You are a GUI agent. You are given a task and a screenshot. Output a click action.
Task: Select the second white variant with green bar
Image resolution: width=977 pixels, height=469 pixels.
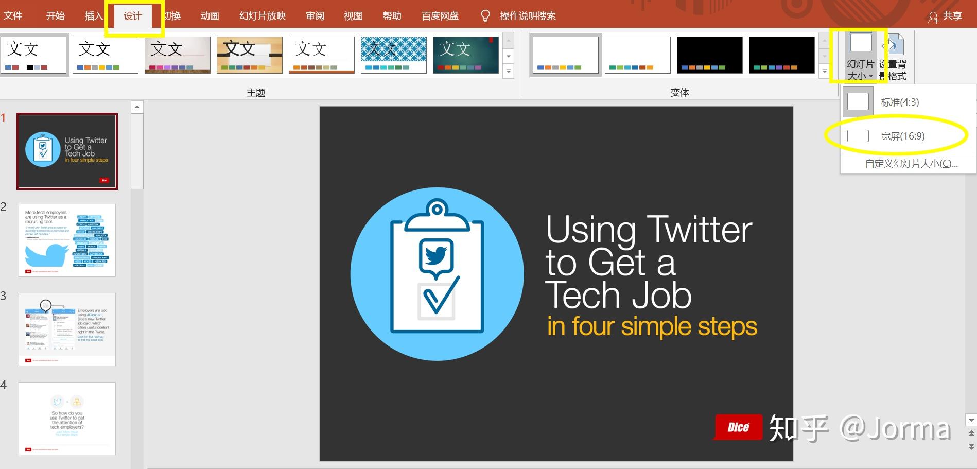point(638,55)
